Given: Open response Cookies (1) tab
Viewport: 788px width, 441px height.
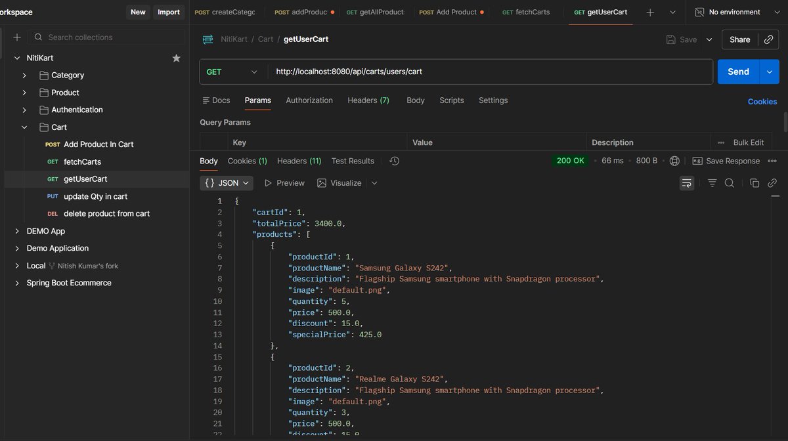Looking at the screenshot, I should (248, 161).
